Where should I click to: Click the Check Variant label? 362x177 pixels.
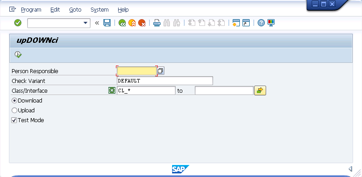pos(29,81)
